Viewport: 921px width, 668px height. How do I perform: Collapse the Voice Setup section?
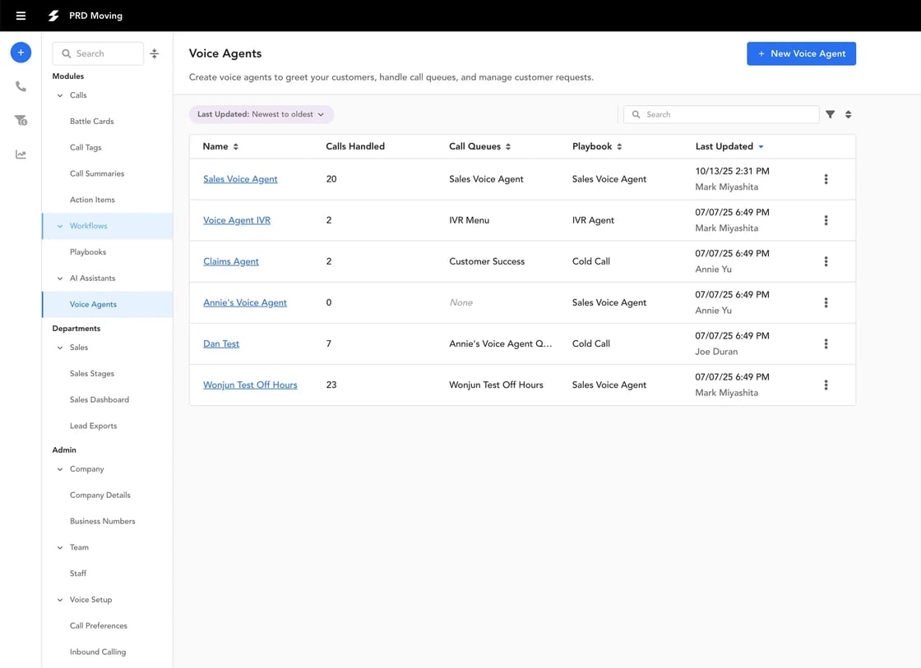click(x=60, y=600)
